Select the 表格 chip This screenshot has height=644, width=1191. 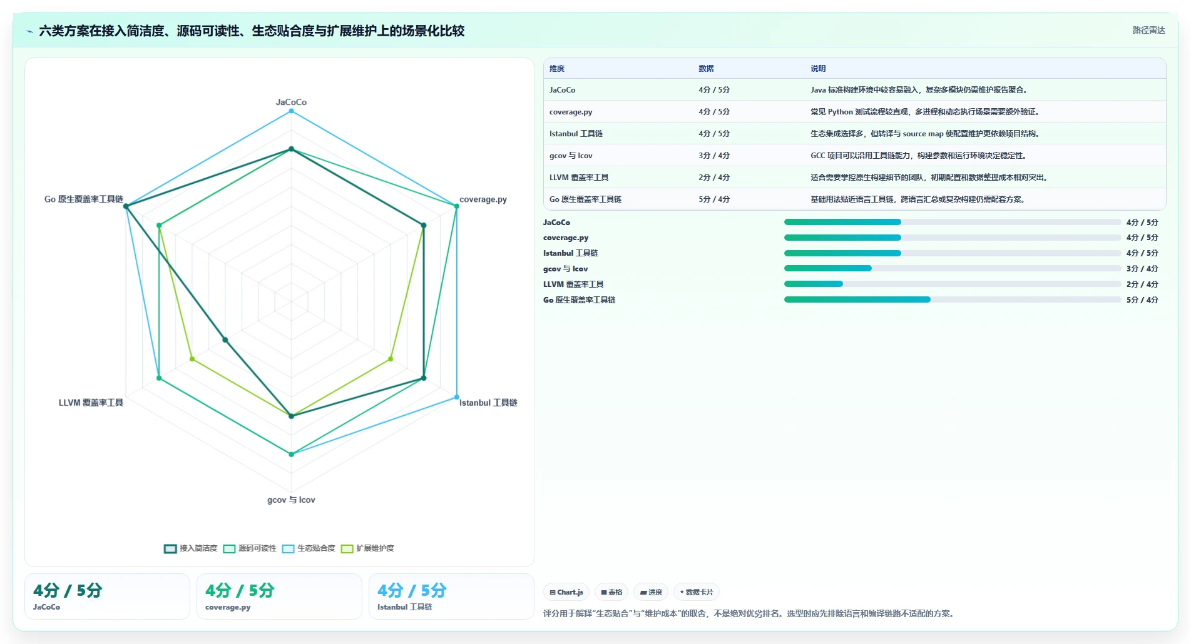click(611, 592)
